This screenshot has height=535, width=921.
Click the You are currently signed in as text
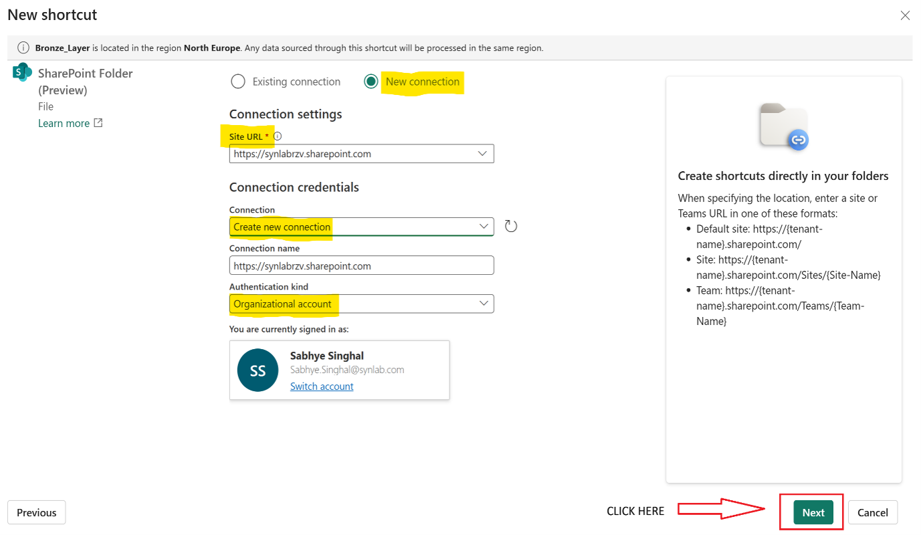tap(289, 329)
